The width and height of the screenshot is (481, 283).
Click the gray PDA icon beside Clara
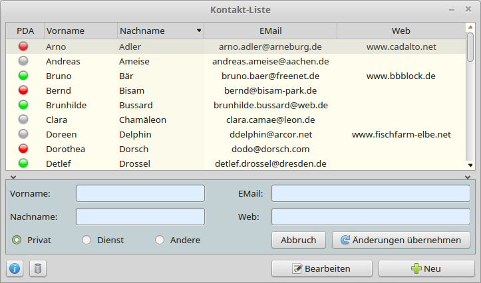click(x=23, y=120)
